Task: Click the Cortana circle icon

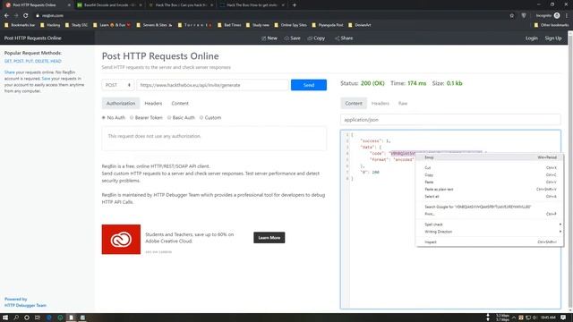Action: point(27,318)
